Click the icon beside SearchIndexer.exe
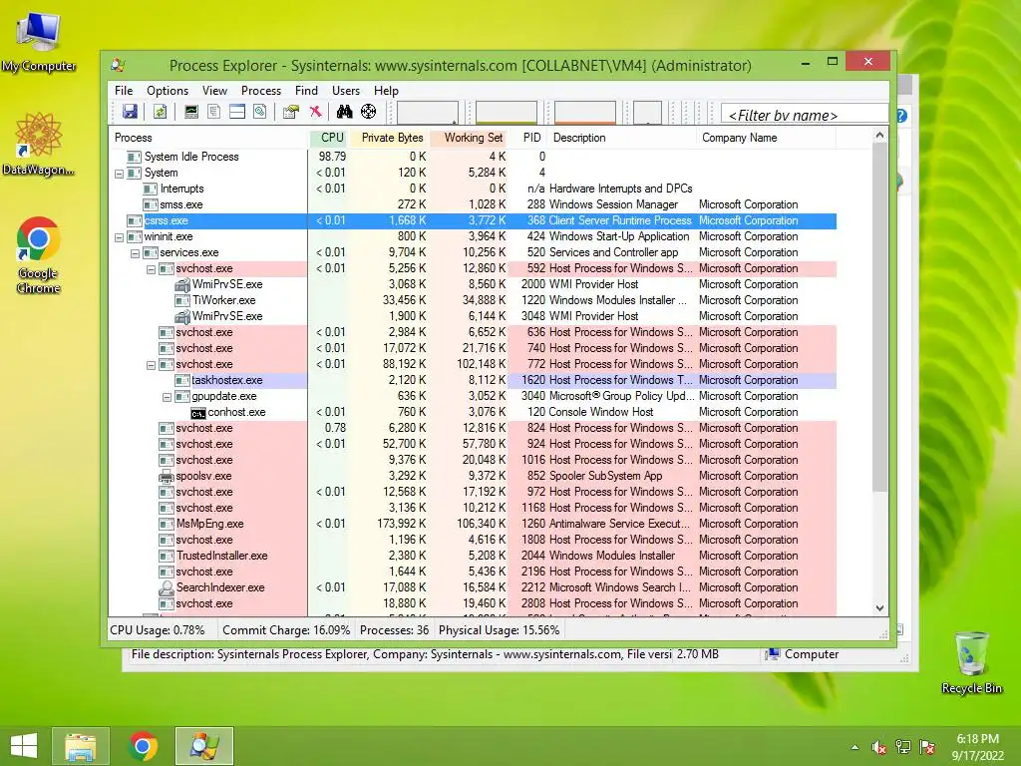Image resolution: width=1021 pixels, height=766 pixels. pos(167,587)
